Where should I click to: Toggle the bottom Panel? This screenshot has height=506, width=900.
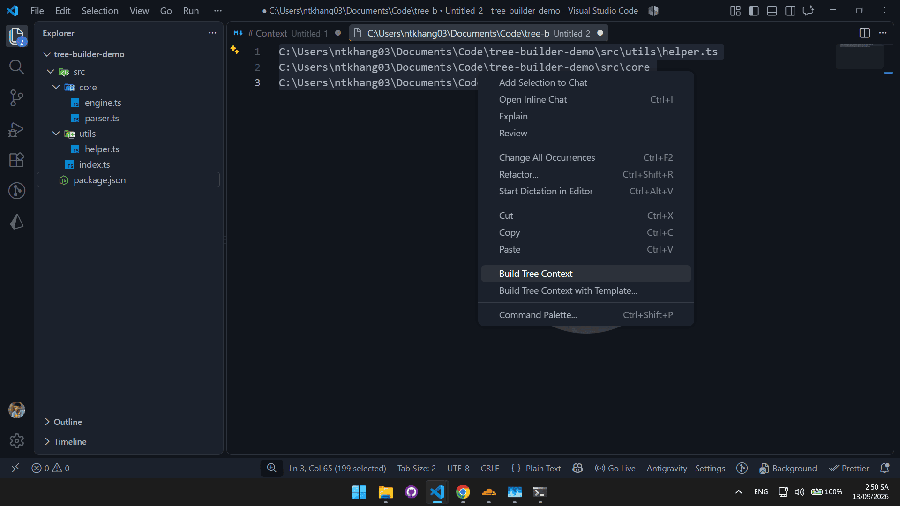(772, 10)
